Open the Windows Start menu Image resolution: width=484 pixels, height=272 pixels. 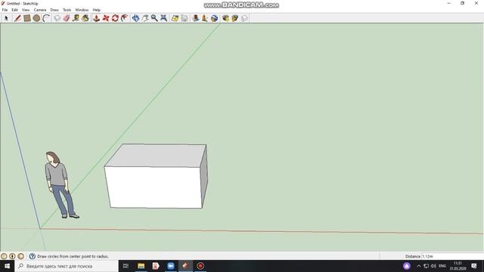pos(7,266)
